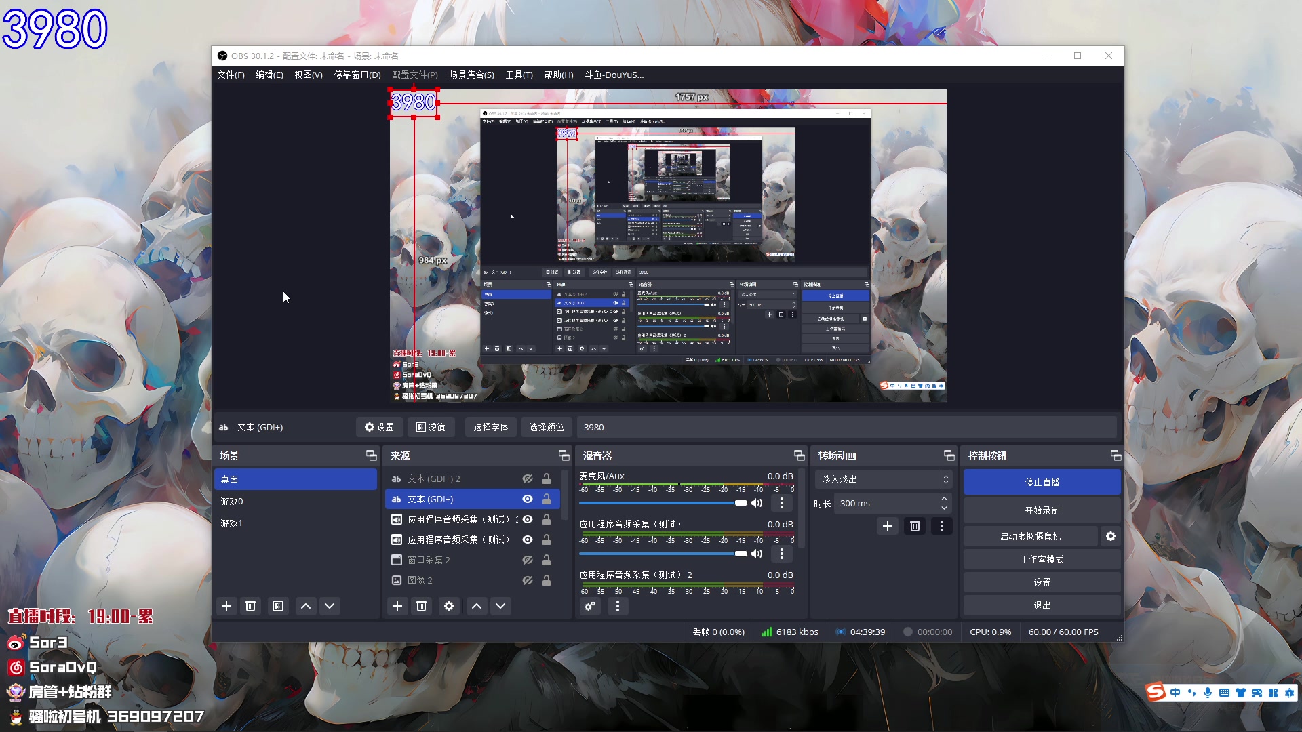The image size is (1302, 732).
Task: Open the 斗鱼-DouYuS... menu
Action: (x=614, y=75)
